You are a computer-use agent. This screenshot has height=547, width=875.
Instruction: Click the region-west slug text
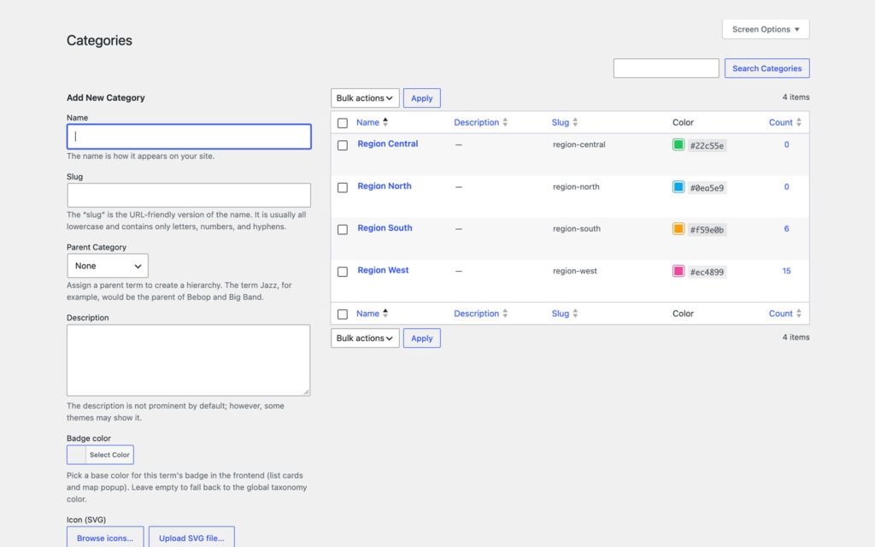coord(575,271)
